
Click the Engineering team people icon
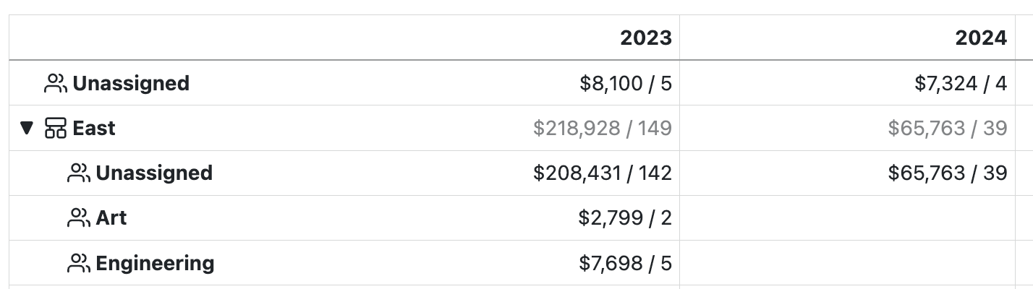click(78, 263)
